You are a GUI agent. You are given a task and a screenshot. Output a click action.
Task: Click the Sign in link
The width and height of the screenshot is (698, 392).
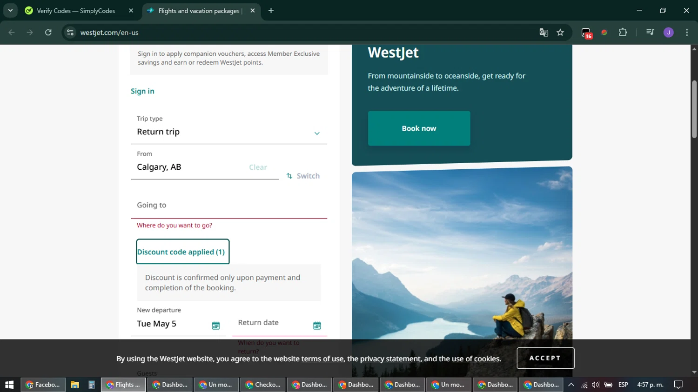[142, 91]
